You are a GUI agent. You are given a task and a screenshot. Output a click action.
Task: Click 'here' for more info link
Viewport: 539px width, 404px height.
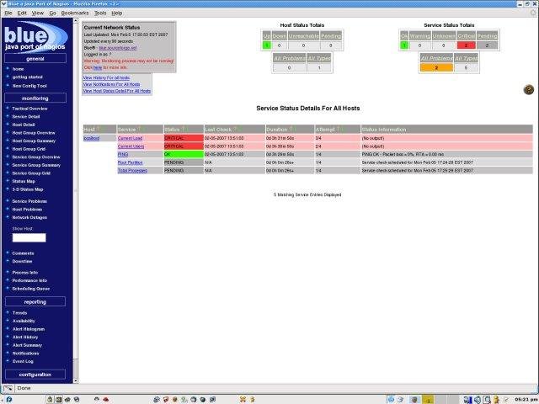98,67
